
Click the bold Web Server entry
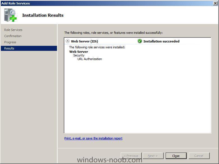79,52
